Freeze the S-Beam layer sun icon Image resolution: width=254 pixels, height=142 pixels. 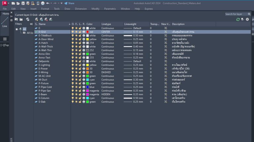(76, 94)
